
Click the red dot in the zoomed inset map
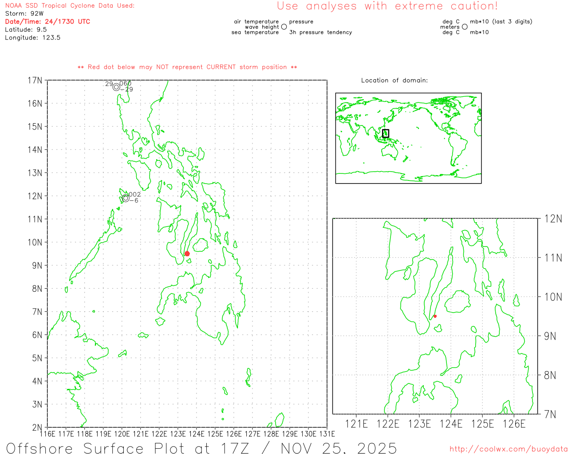[435, 316]
